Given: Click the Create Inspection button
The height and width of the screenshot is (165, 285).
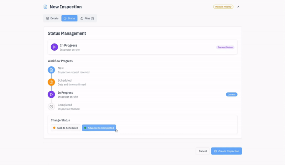Looking at the screenshot, I should click(x=226, y=151).
